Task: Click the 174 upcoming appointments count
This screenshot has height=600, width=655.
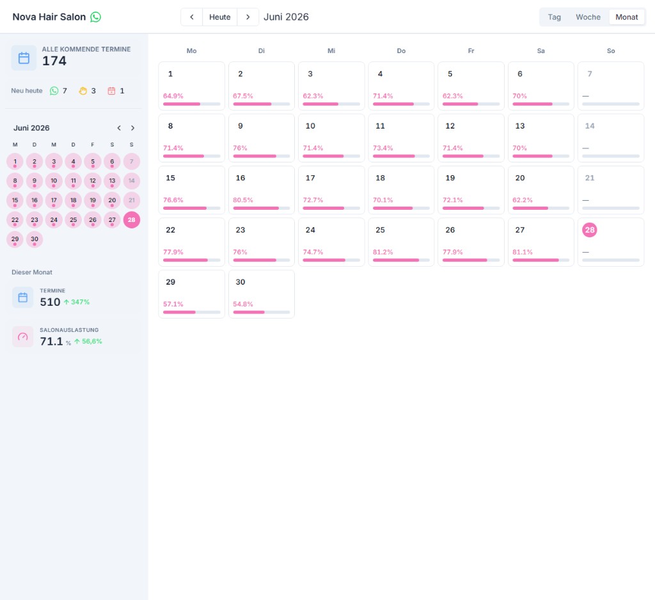Action: click(54, 61)
